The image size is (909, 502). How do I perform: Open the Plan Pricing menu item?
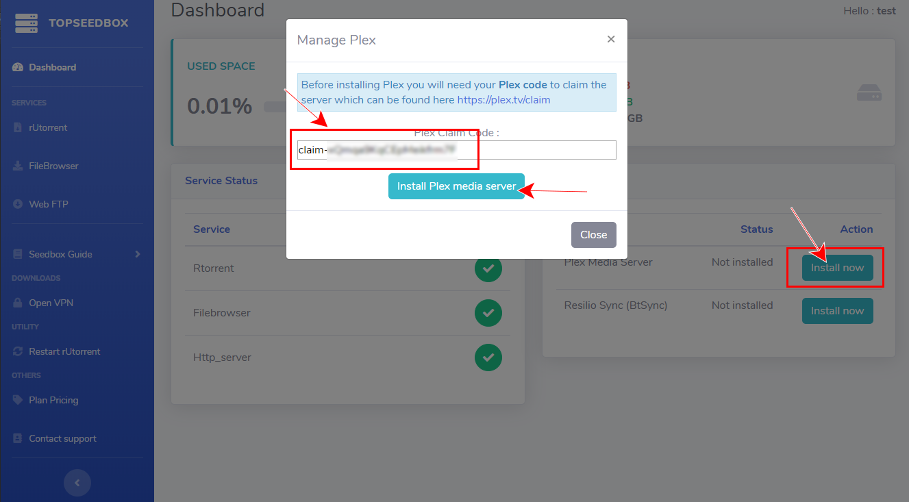click(x=53, y=400)
